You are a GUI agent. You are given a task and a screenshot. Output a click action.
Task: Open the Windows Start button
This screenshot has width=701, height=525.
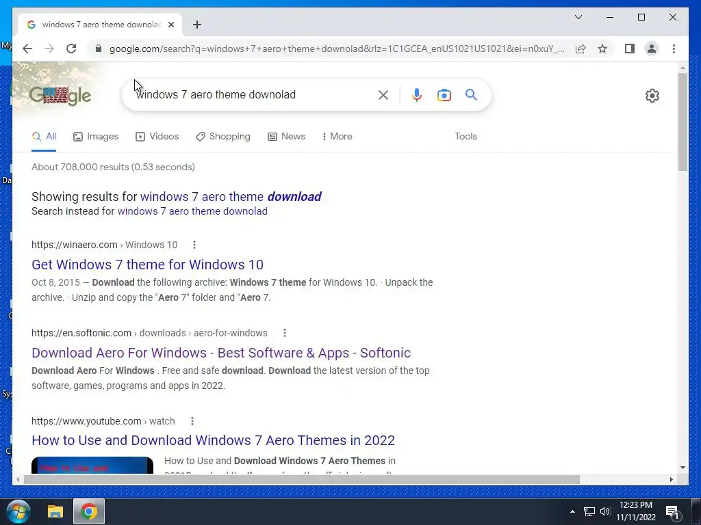(18, 511)
